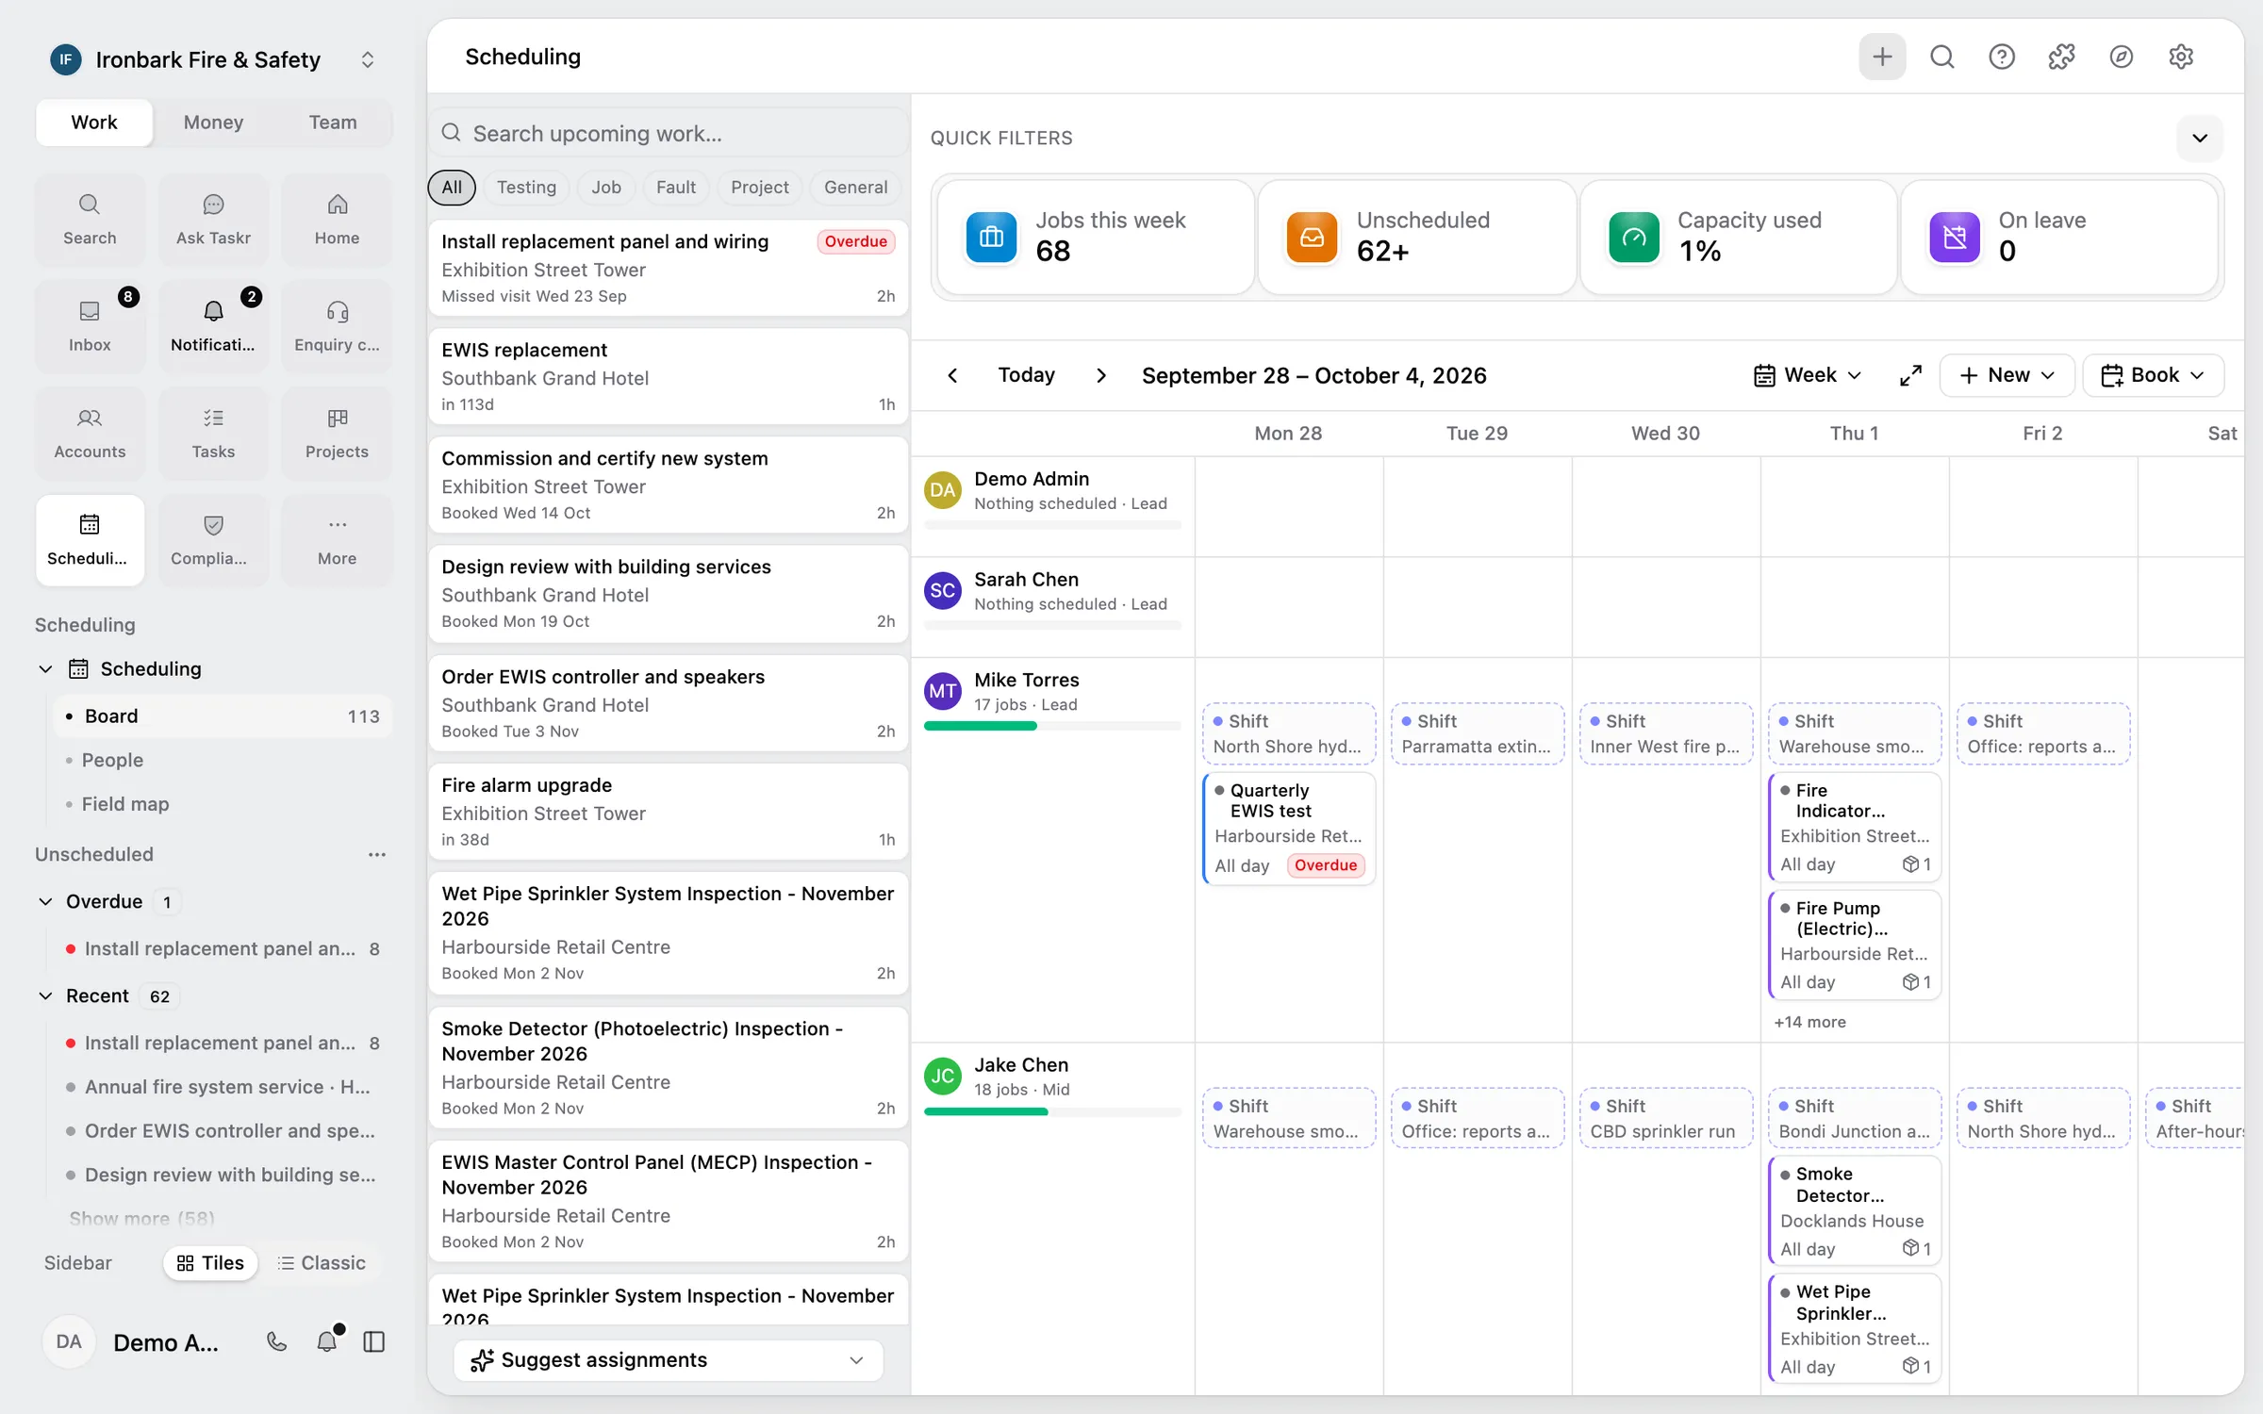The width and height of the screenshot is (2263, 1414).
Task: Select the General filter chip
Action: click(x=855, y=187)
